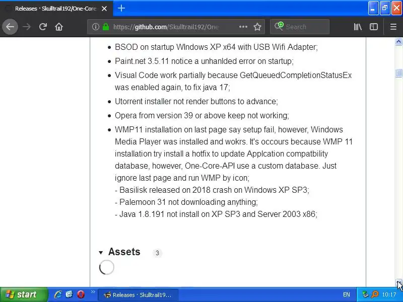
Task: Click the search engine magnifier icon
Action: (x=279, y=26)
